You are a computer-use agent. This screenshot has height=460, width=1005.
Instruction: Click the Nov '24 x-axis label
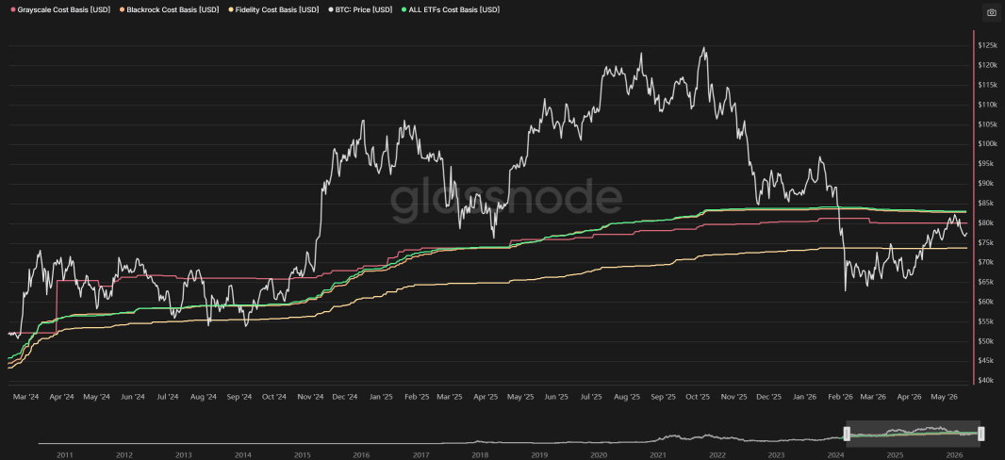[x=309, y=397]
